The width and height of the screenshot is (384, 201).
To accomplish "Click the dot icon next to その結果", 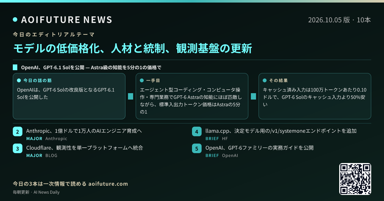I will 264,80.
